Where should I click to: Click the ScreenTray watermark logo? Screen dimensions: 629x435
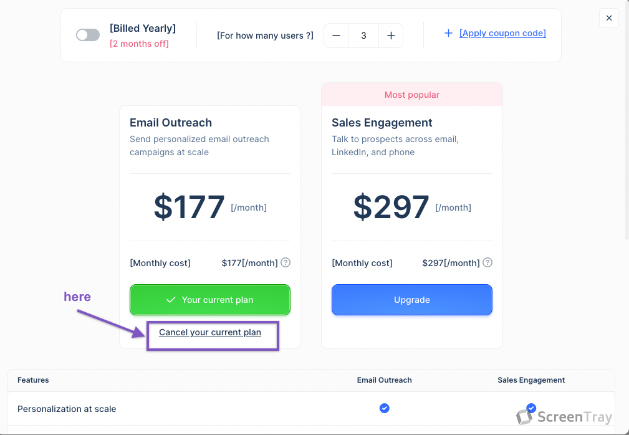565,417
